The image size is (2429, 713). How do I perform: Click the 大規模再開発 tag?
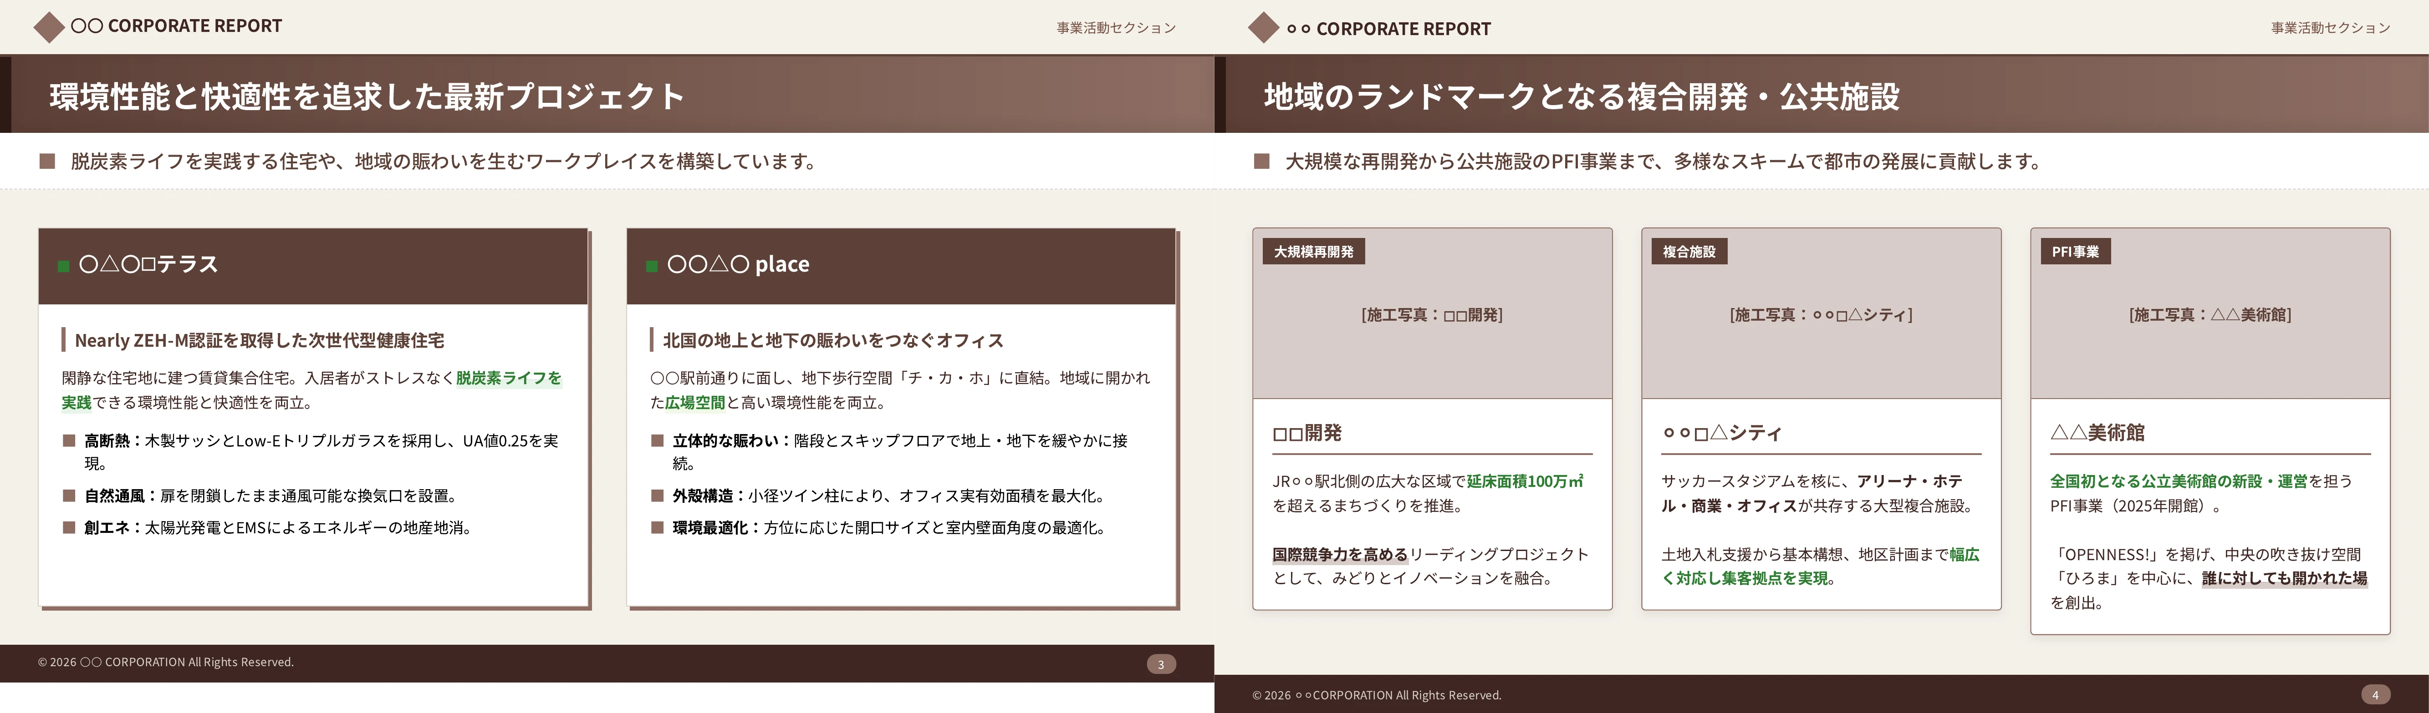pos(1313,252)
